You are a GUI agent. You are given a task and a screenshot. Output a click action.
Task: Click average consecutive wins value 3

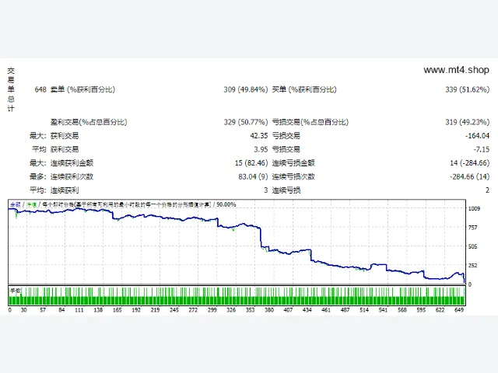[265, 190]
